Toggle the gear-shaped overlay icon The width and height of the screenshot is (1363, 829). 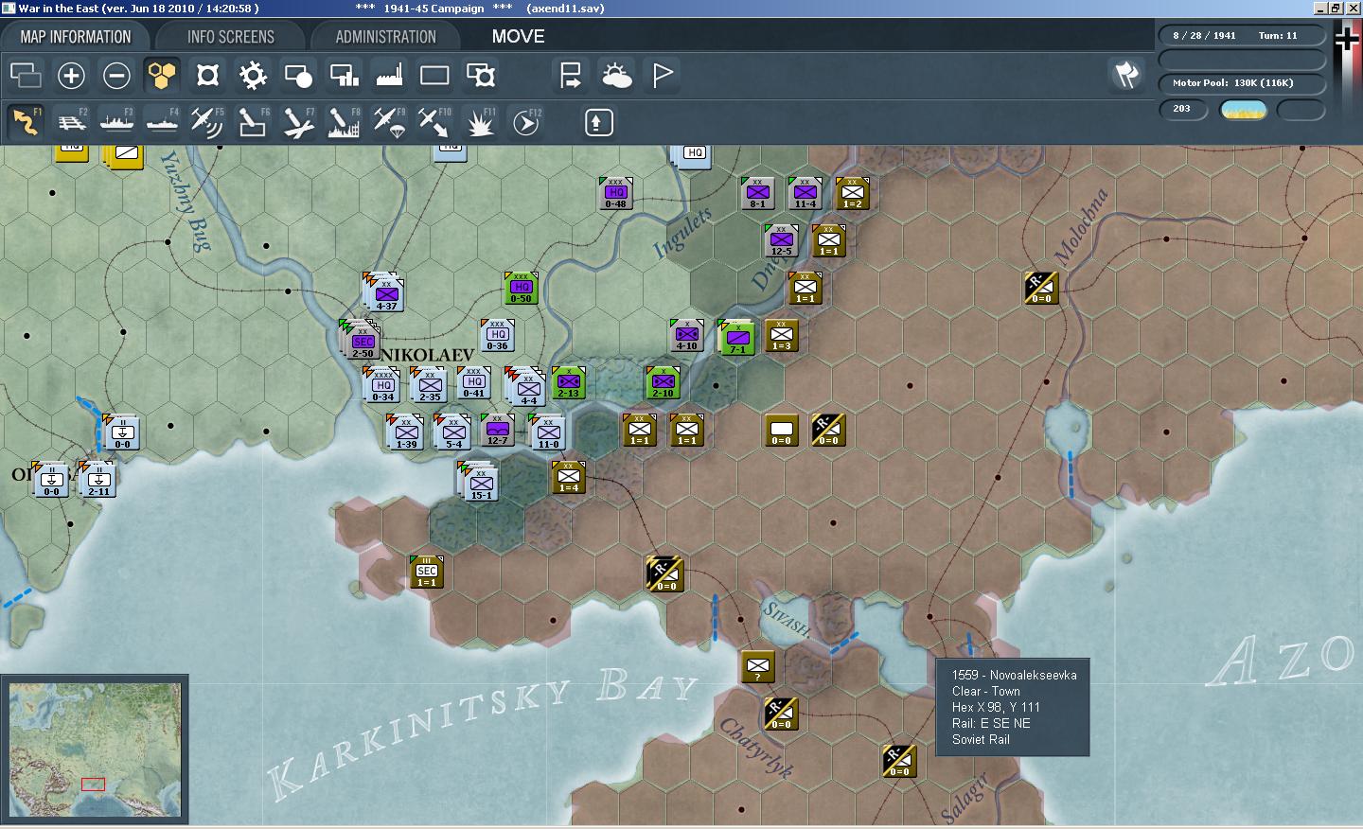253,75
